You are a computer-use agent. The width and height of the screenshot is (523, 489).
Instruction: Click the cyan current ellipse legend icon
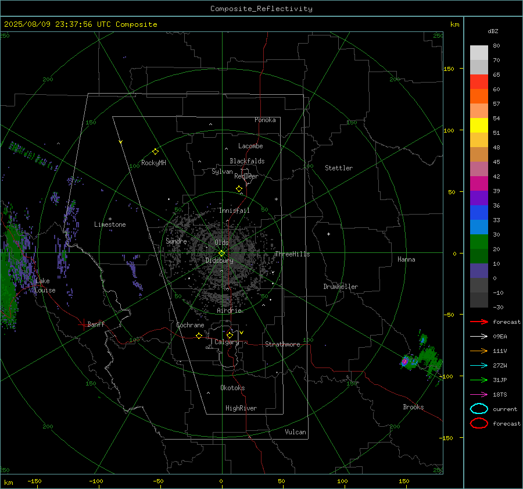[x=479, y=409]
